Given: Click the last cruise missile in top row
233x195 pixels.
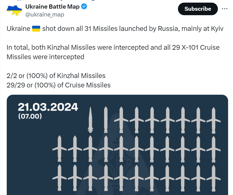Looking at the screenshot, I should coord(213,120).
